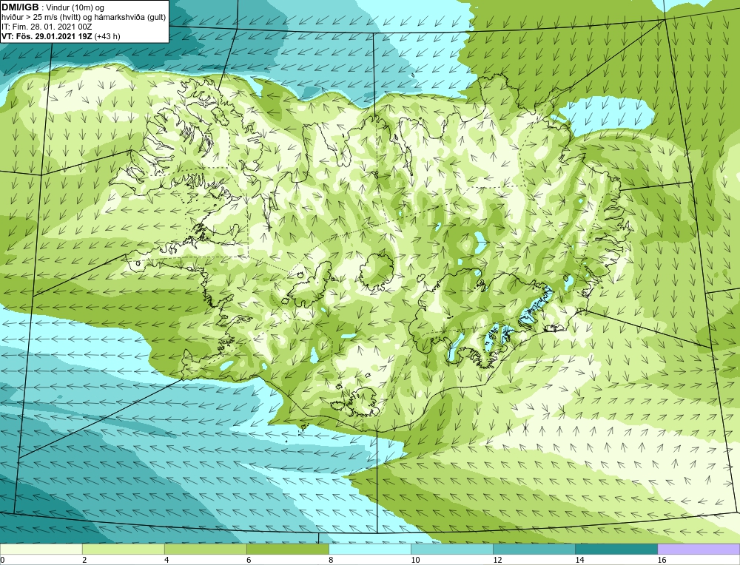The image size is (740, 565).
Task: Click the legend label 8
Action: pos(331,560)
